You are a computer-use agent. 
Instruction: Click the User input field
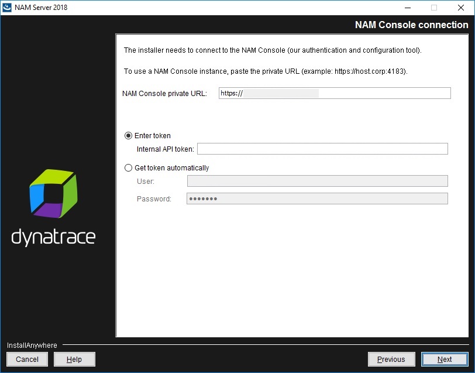pos(318,181)
